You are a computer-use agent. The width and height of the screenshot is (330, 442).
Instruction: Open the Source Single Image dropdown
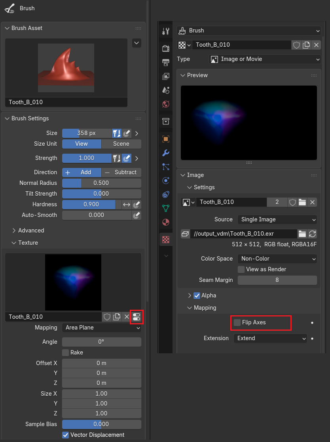(277, 219)
